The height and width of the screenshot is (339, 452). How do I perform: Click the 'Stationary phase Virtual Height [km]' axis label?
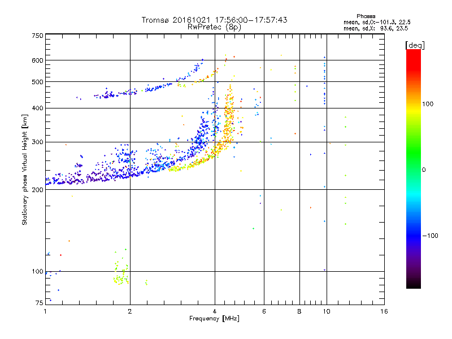coord(25,170)
